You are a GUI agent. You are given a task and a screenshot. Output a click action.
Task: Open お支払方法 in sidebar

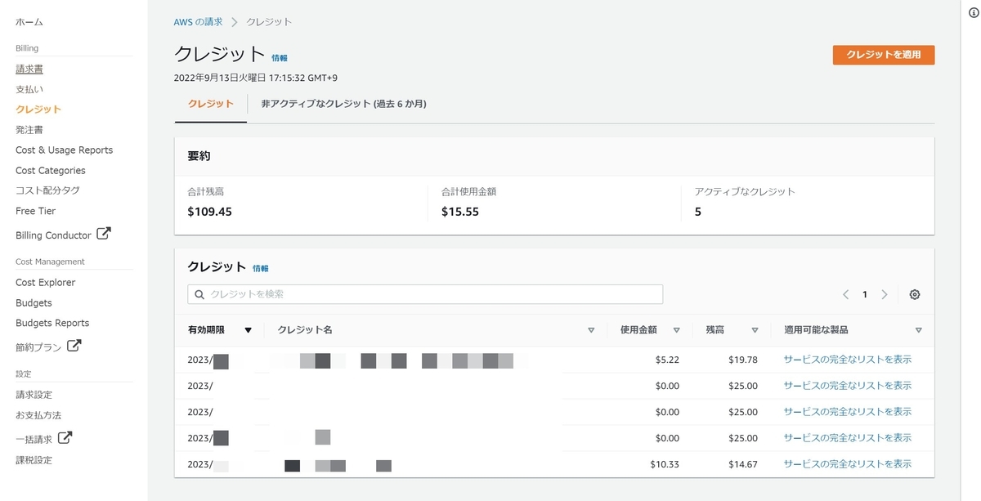(x=38, y=415)
